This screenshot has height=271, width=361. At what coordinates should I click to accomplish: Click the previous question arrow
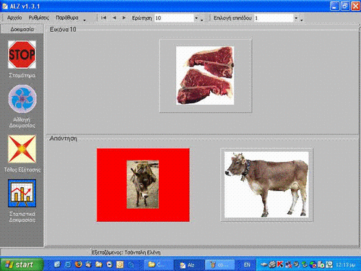pos(114,18)
